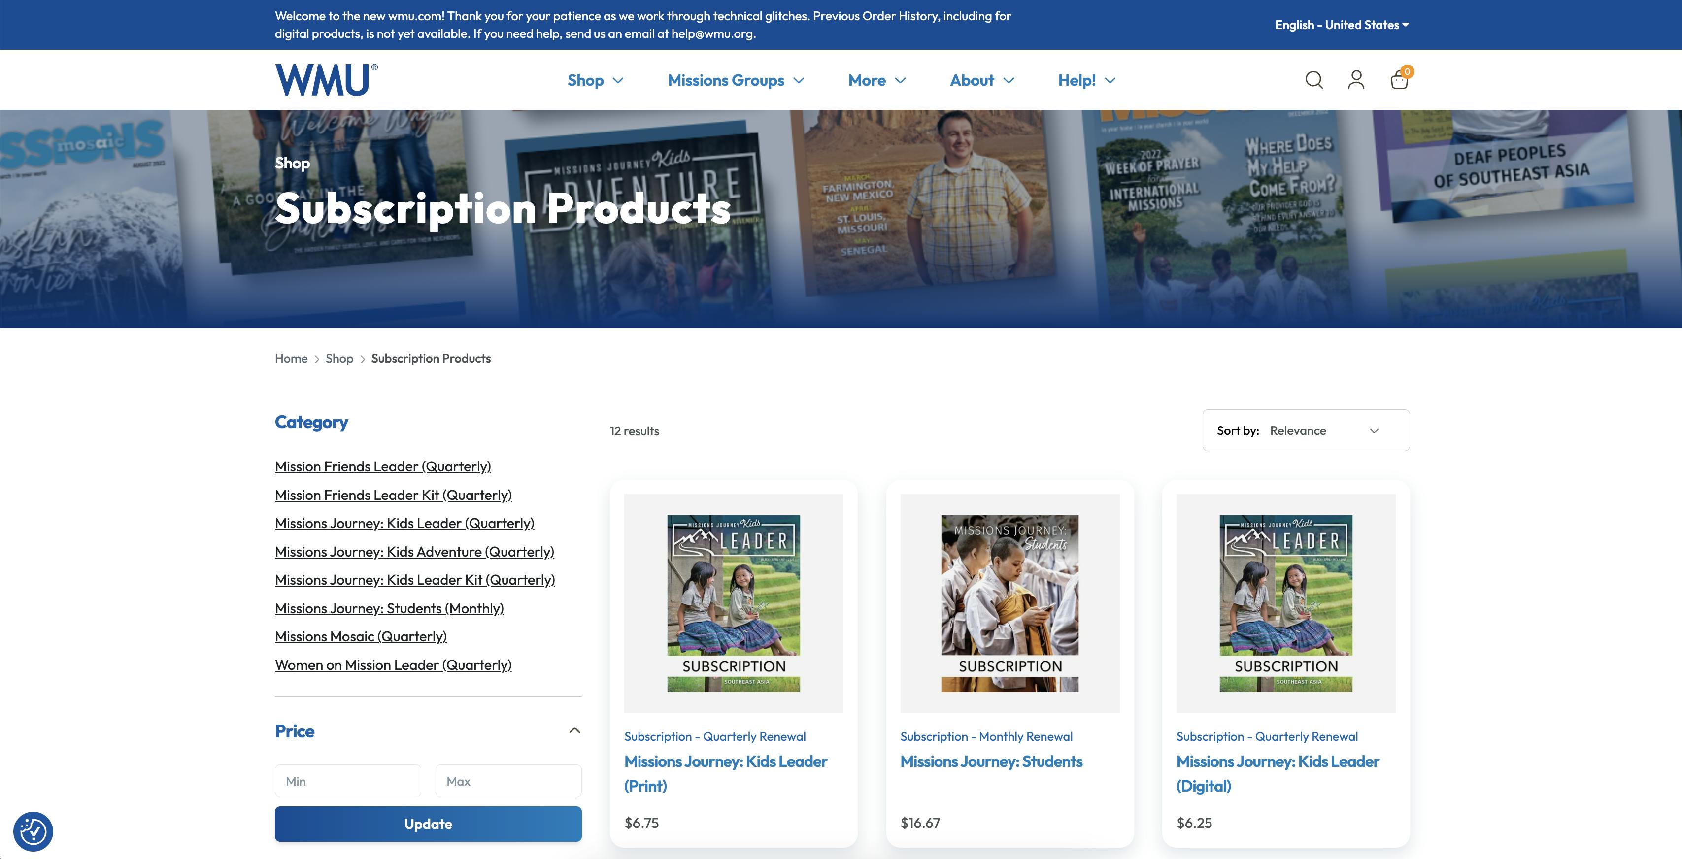1682x859 pixels.
Task: Open the cookie preferences badge icon
Action: coord(33,831)
